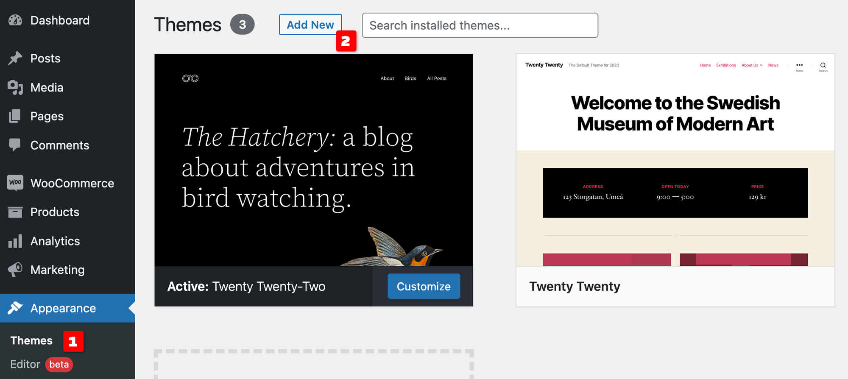The image size is (848, 379).
Task: Click the Comments speech bubble icon
Action: tap(15, 145)
